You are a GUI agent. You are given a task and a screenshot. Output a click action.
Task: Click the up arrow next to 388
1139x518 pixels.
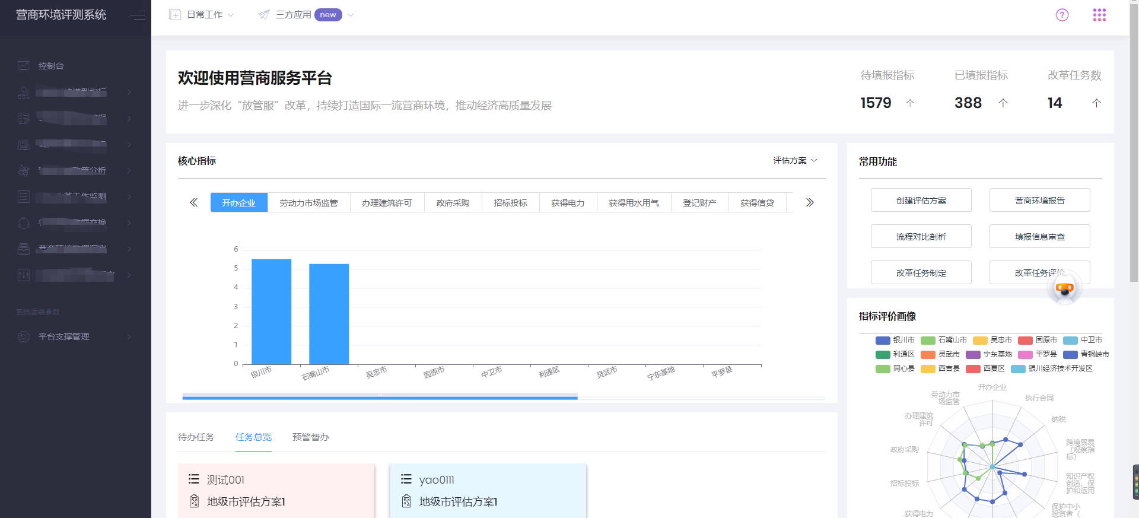[x=1003, y=103]
